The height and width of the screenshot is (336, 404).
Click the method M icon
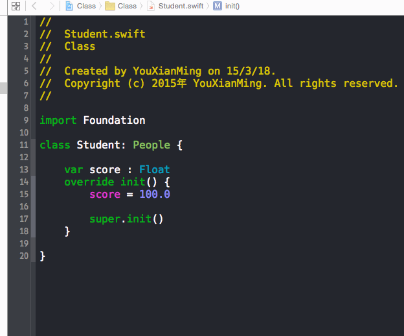click(x=217, y=6)
